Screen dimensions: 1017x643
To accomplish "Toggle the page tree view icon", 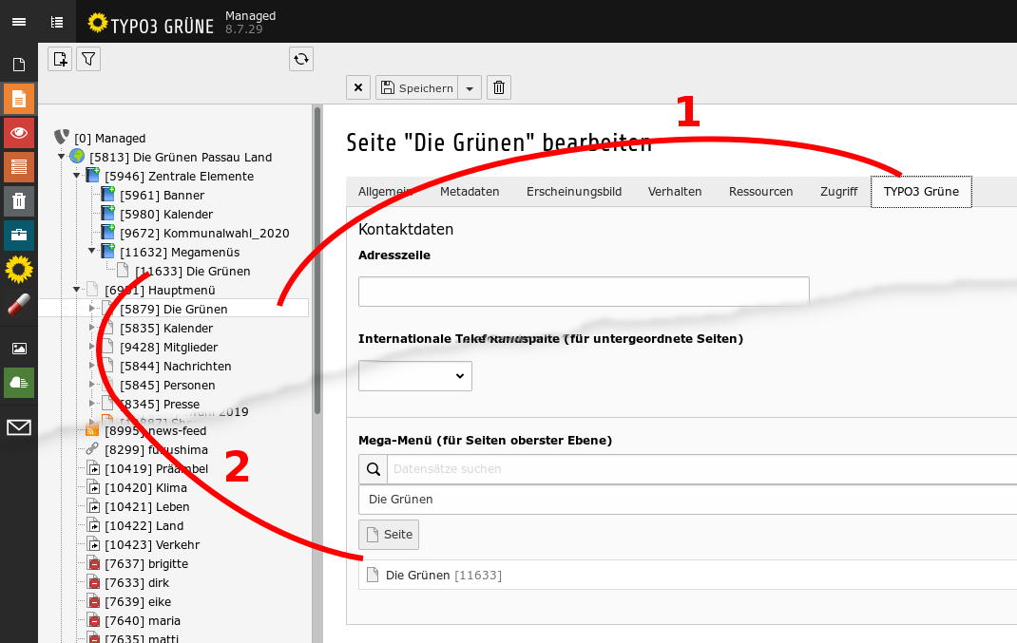I will coord(57,22).
